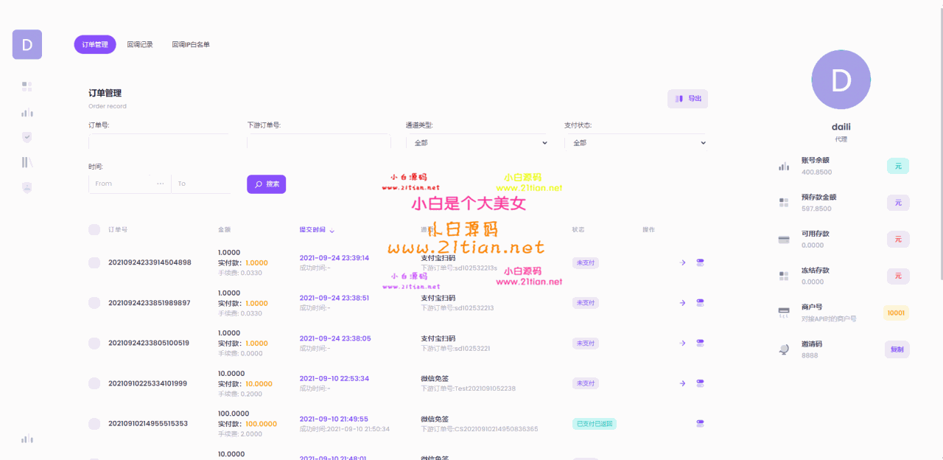943x460 pixels.
Task: Click downstream order text Test2021091052238
Action: (485, 388)
